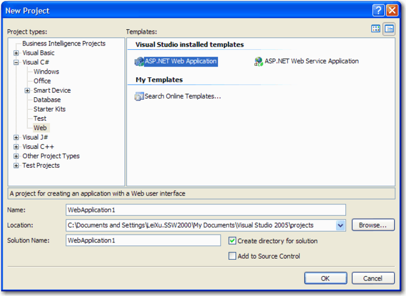Viewport: 406px width, 296px height.
Task: Switch templates view to small icons
Action: pos(389,29)
